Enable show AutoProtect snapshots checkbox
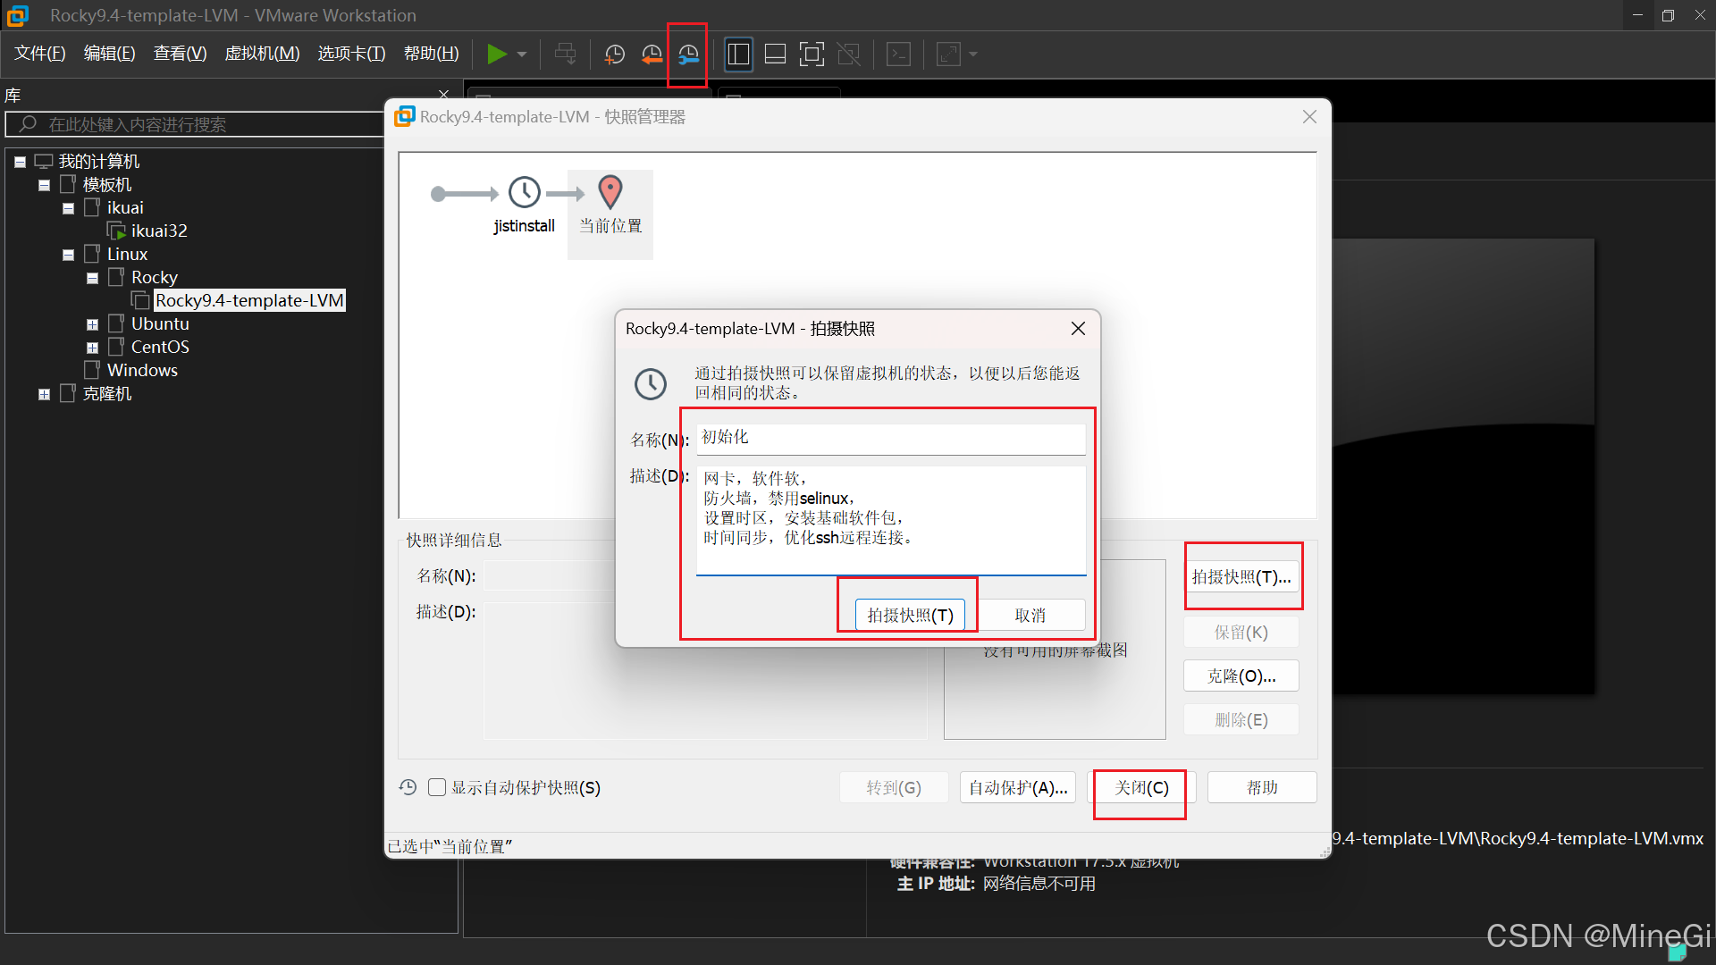1716x965 pixels. (x=437, y=787)
